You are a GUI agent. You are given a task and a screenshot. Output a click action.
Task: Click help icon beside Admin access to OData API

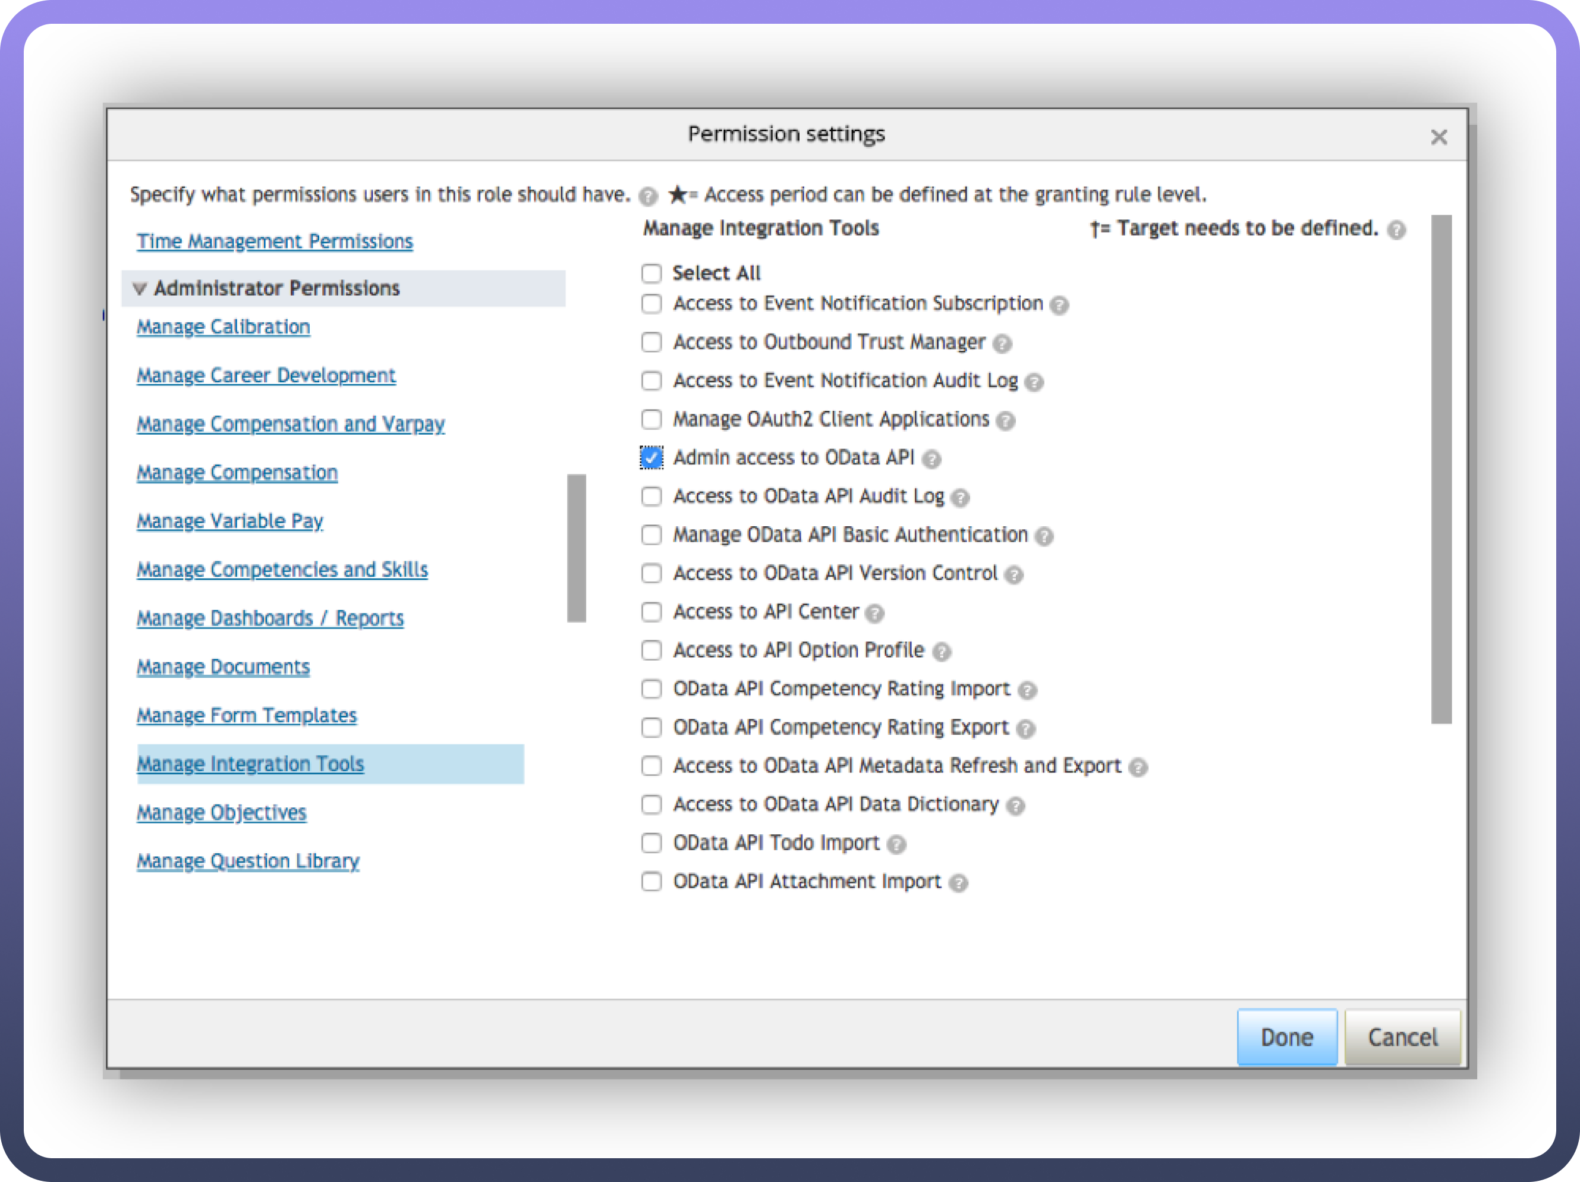931,460
